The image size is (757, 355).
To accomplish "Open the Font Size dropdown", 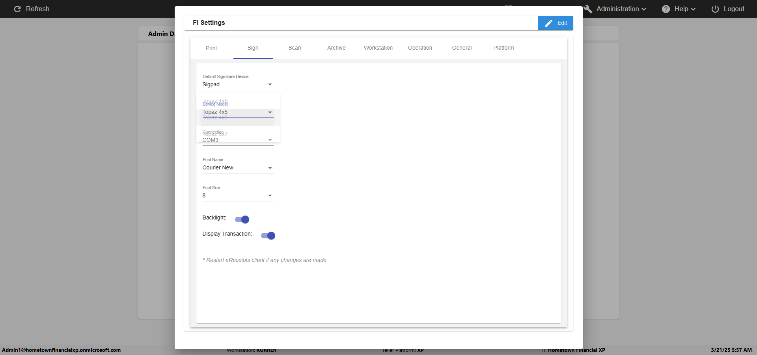I will pos(238,196).
